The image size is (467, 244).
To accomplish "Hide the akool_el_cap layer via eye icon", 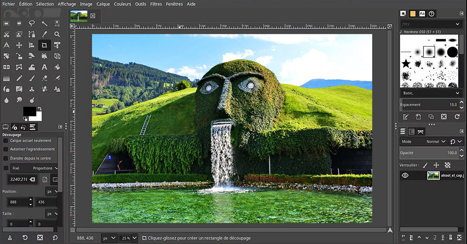I will point(405,176).
